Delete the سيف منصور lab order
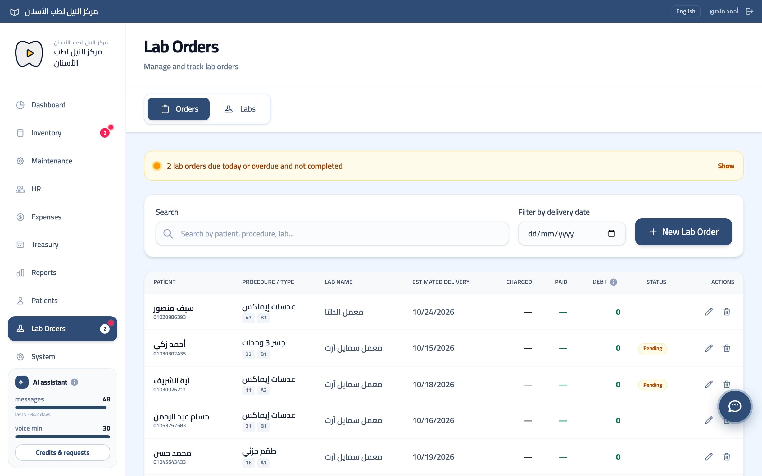 [x=727, y=312]
